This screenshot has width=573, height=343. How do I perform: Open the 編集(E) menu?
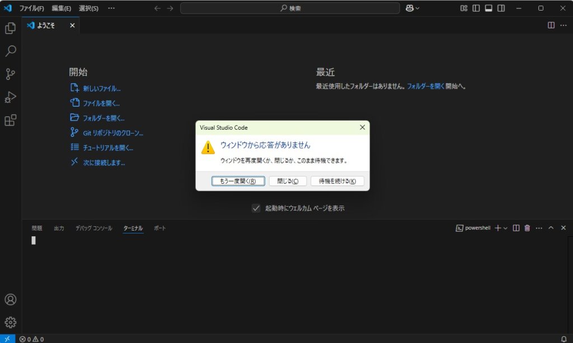[61, 8]
